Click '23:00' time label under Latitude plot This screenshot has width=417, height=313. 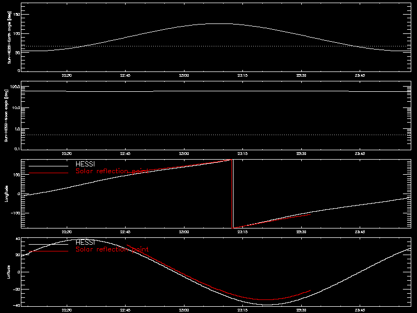(184, 310)
